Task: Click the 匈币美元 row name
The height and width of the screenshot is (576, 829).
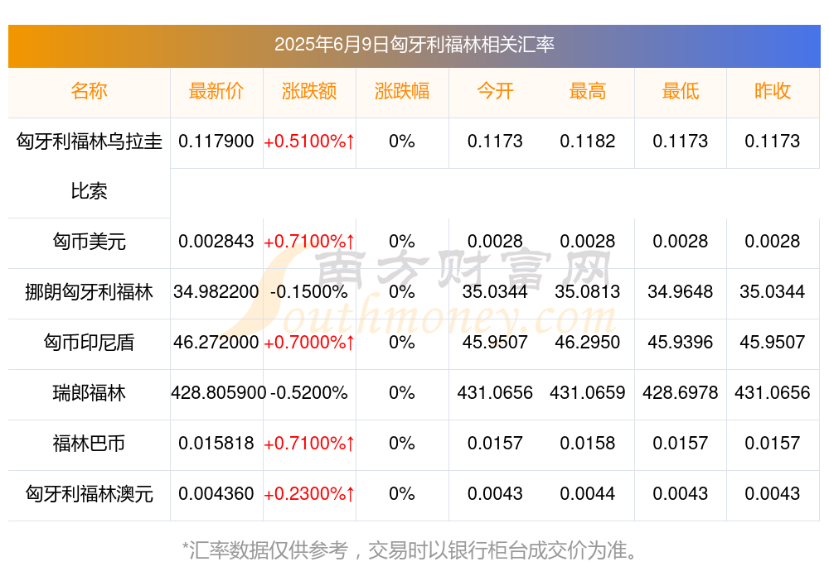Action: click(x=89, y=242)
